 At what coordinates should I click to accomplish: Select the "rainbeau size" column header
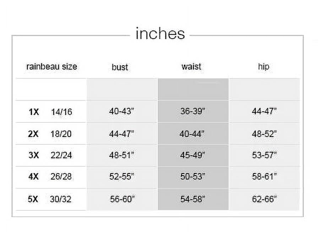tap(51, 67)
